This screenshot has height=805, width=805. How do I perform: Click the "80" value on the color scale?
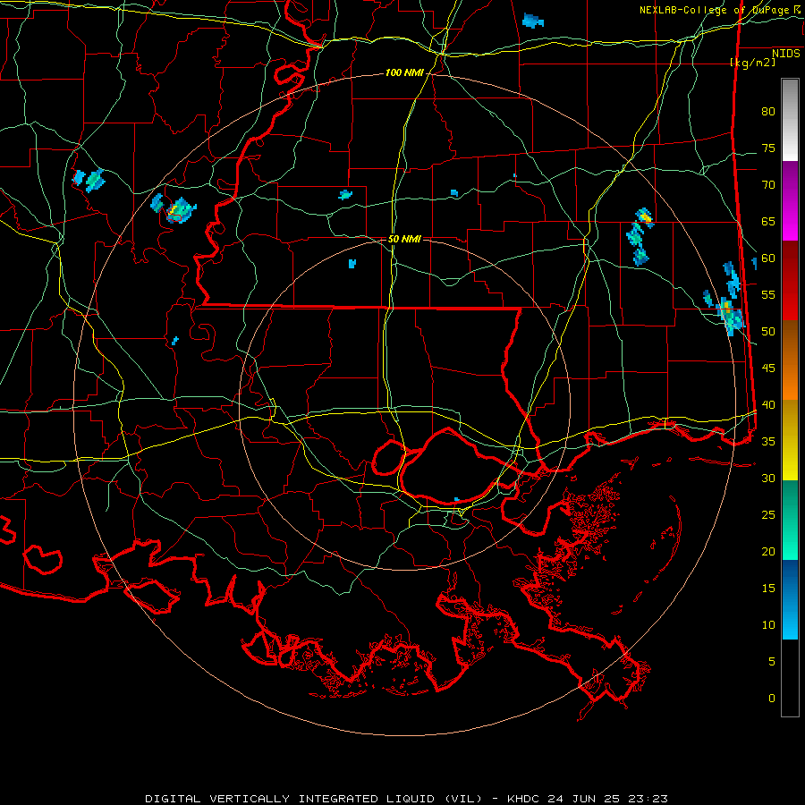(x=768, y=112)
